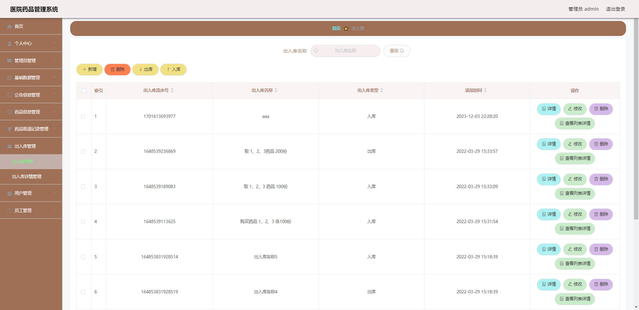The height and width of the screenshot is (310, 639).
Task: Check the checkbox for row 2
Action: [x=83, y=152]
